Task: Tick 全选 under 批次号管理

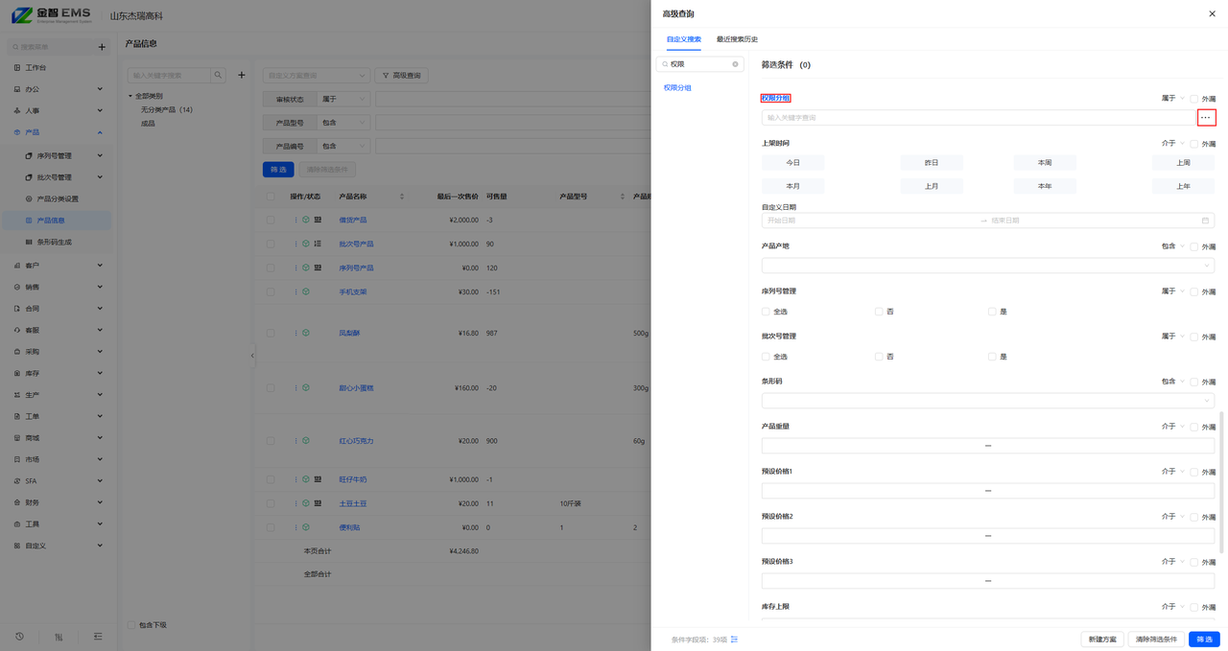Action: tap(766, 357)
